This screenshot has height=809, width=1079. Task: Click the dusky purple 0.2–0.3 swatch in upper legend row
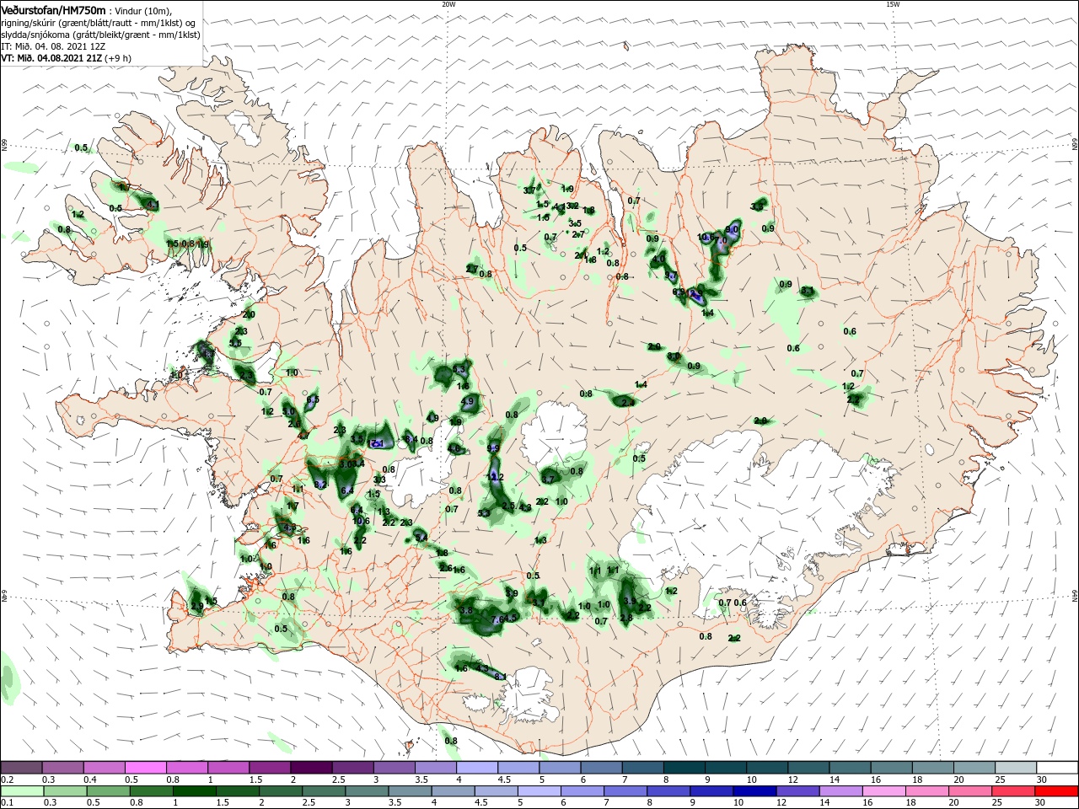pyautogui.click(x=21, y=767)
